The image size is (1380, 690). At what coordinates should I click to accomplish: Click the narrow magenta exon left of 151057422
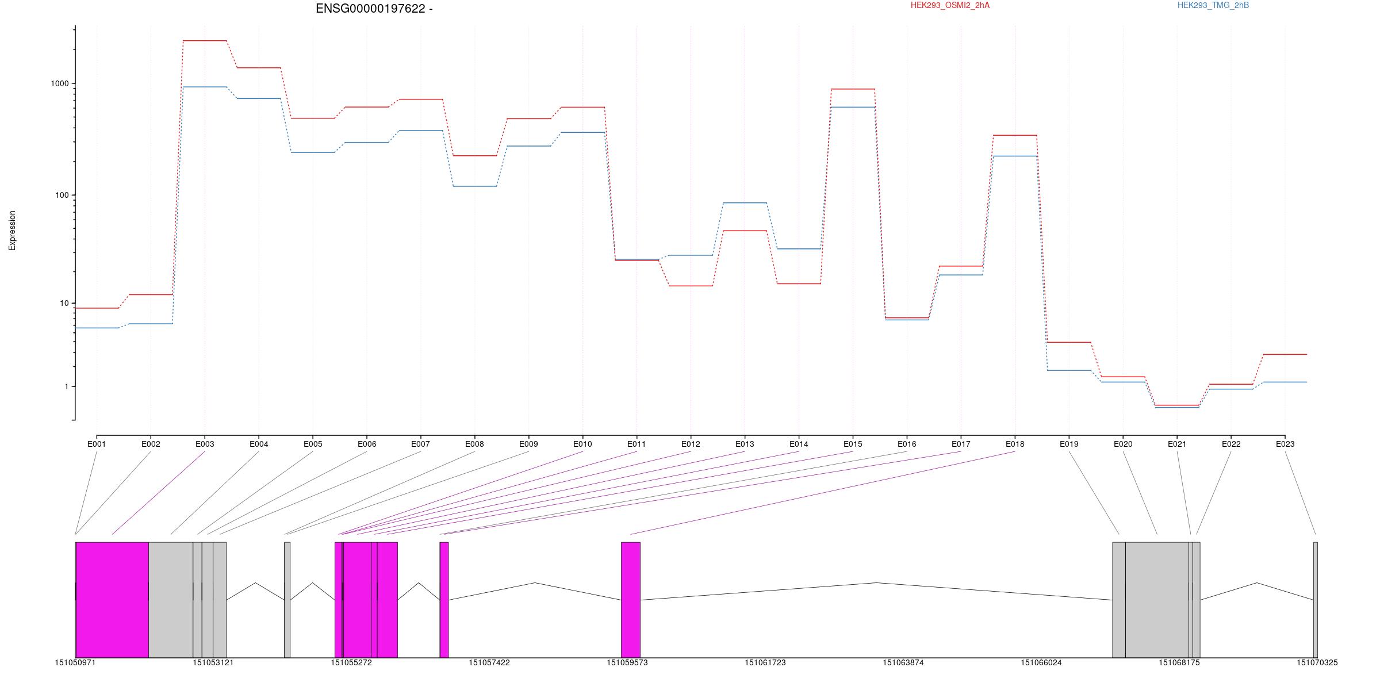click(444, 600)
